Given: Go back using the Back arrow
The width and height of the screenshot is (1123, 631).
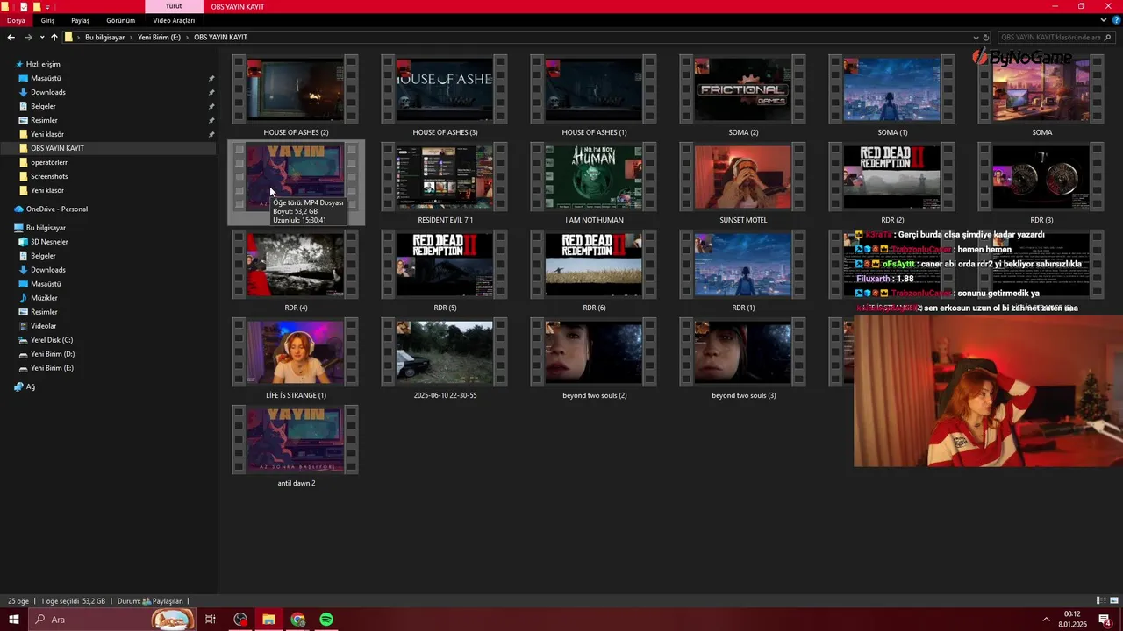Looking at the screenshot, I should (11, 38).
